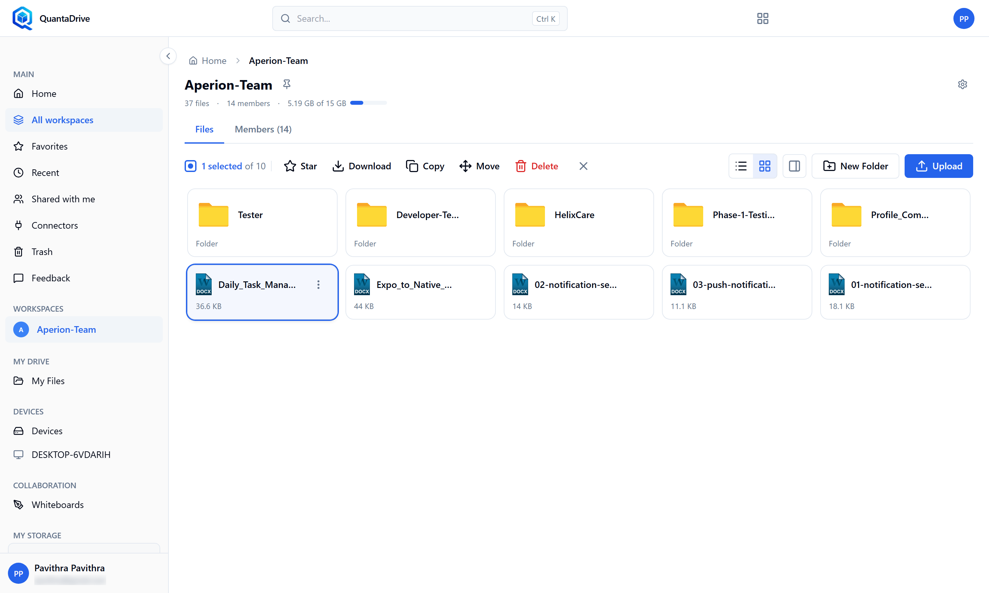The width and height of the screenshot is (989, 593).
Task: Click the storage usage progress bar
Action: [368, 103]
